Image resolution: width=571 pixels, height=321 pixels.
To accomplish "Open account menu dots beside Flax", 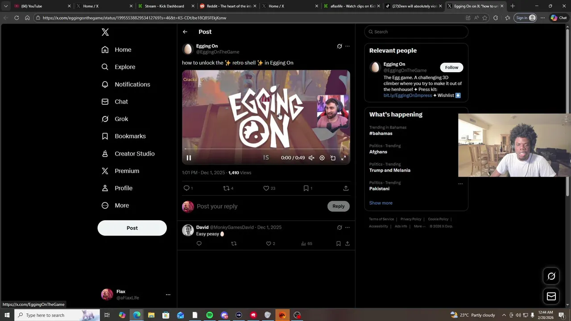I will click(168, 295).
